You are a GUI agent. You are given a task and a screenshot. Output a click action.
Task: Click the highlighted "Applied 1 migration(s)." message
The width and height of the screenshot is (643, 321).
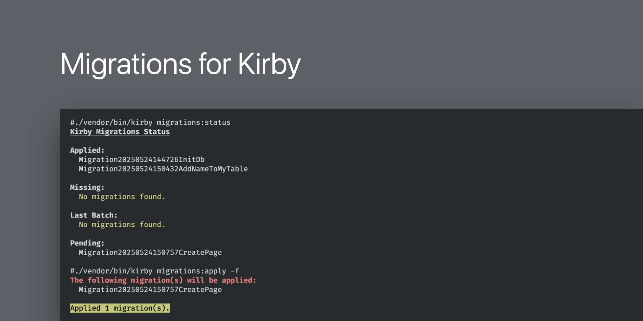[120, 308]
